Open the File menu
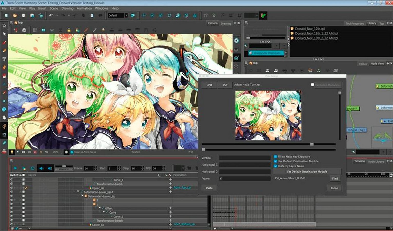The width and height of the screenshot is (393, 231). [4, 8]
